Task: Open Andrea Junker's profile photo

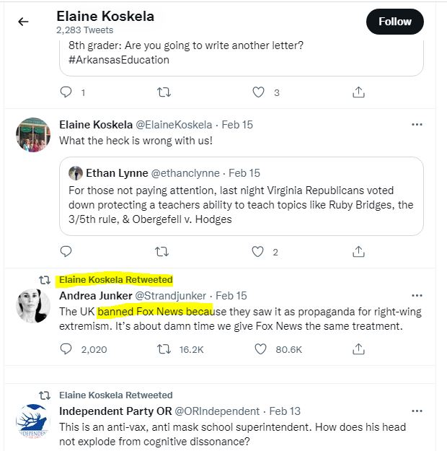Action: click(x=33, y=306)
